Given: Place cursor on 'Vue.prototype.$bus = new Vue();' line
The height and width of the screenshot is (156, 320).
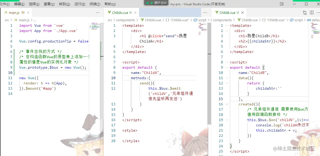Looking at the screenshot, I should 53,67.
